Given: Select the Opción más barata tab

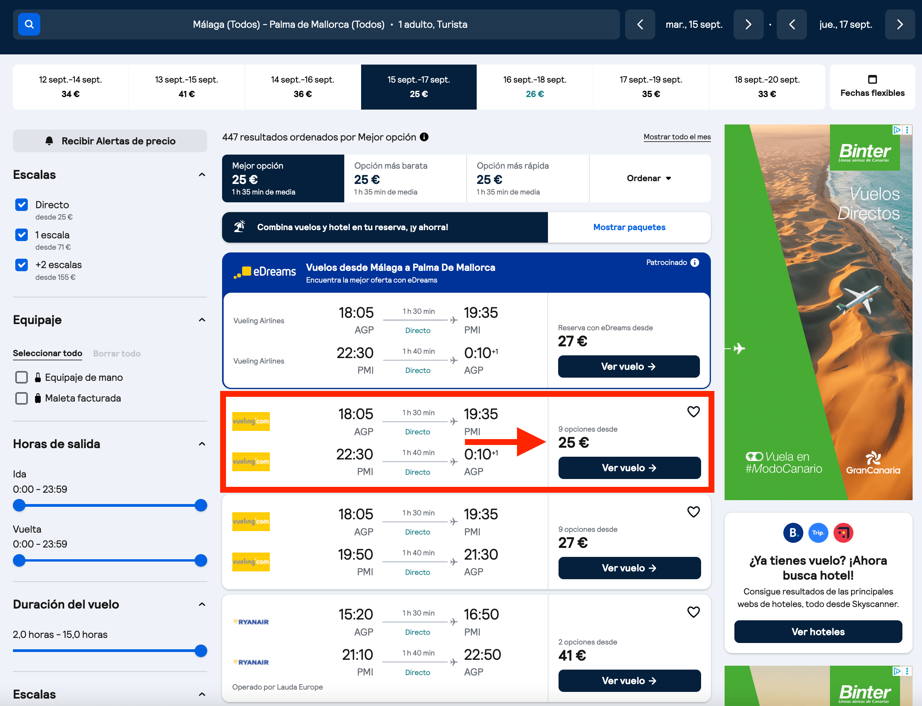Looking at the screenshot, I should 405,178.
